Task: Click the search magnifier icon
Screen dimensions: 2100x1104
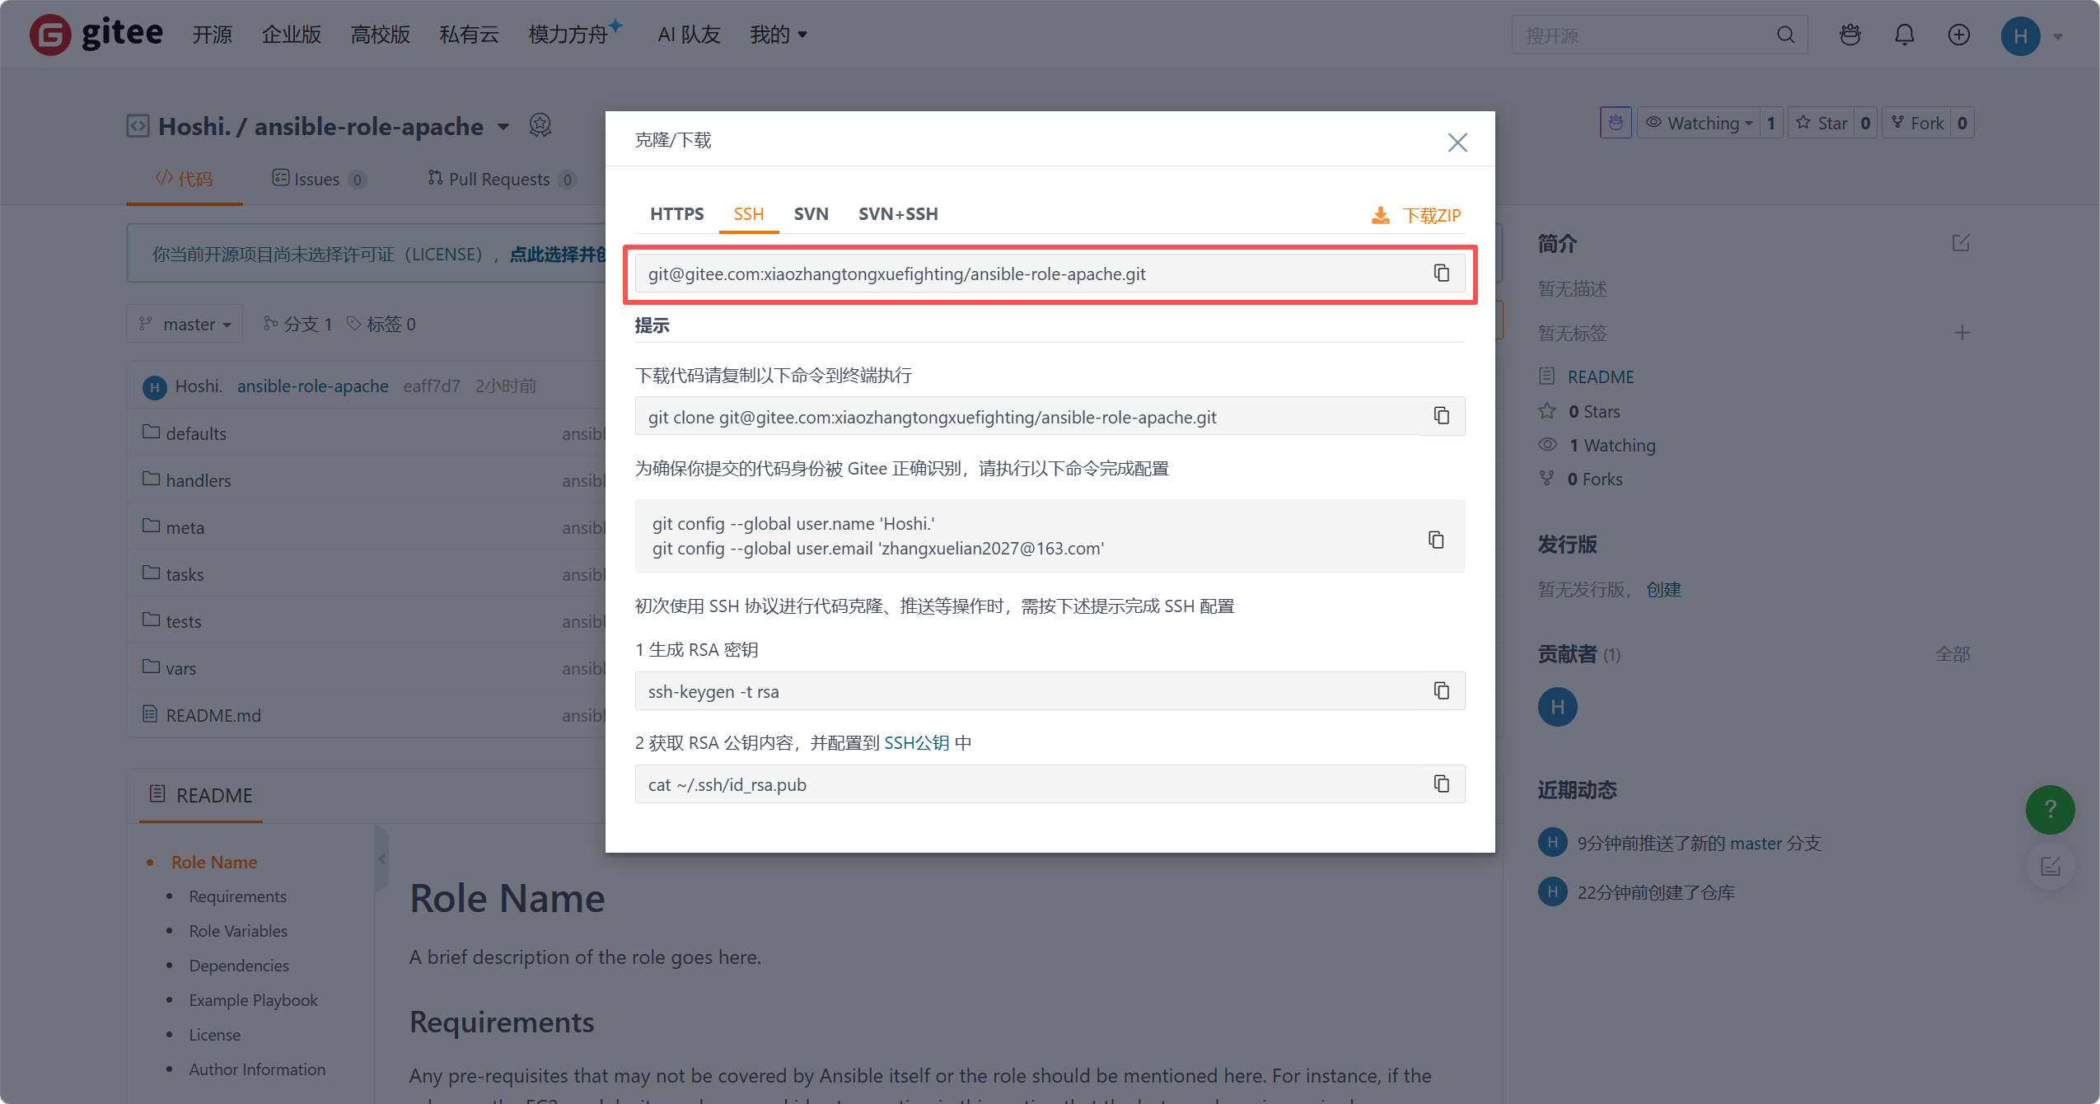Action: (x=1785, y=35)
